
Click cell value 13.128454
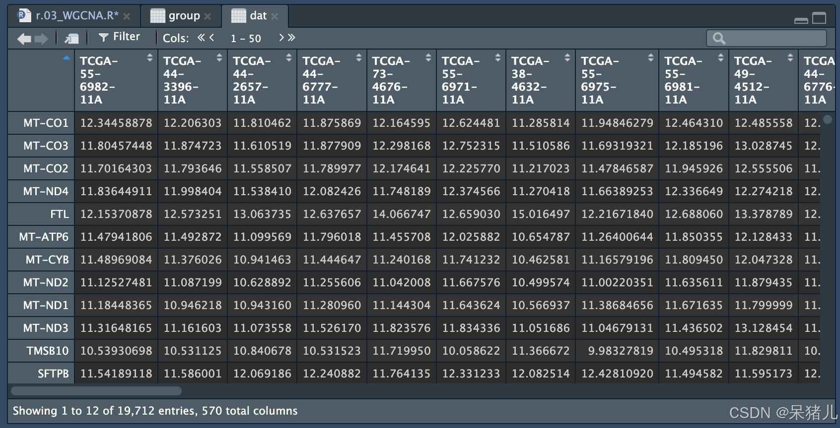(764, 328)
